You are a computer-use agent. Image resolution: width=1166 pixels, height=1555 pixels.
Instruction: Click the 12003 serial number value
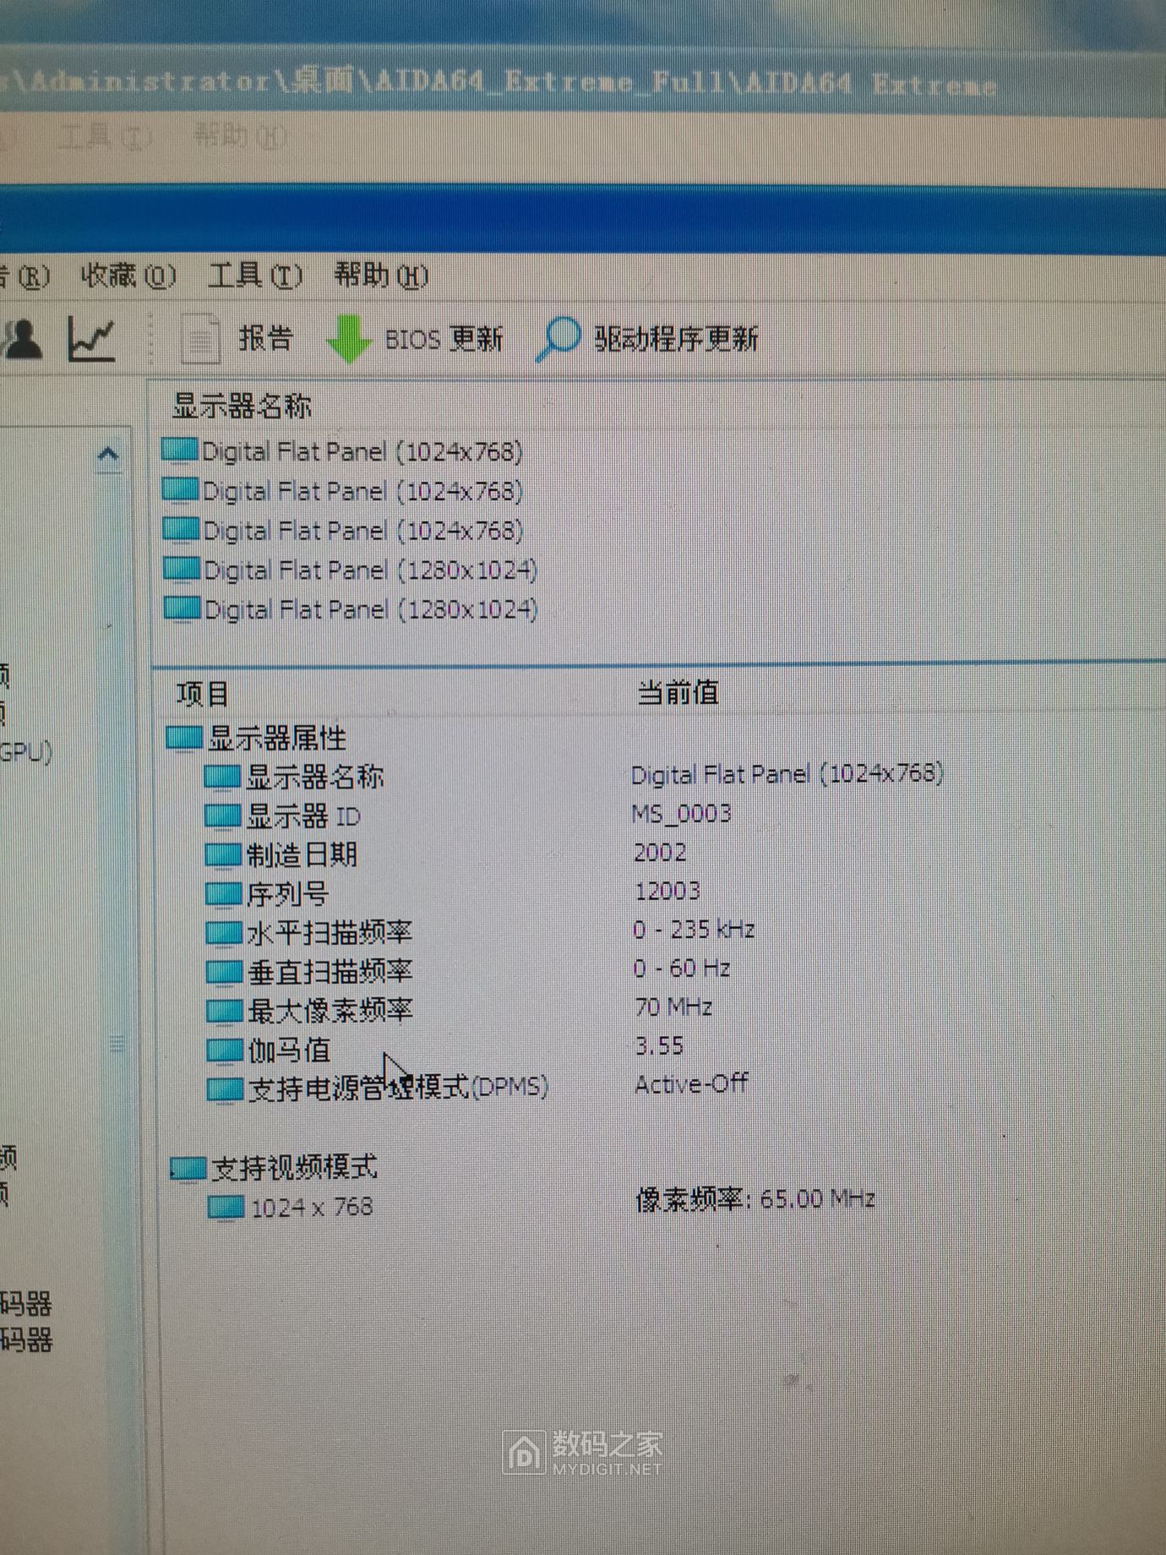(667, 891)
